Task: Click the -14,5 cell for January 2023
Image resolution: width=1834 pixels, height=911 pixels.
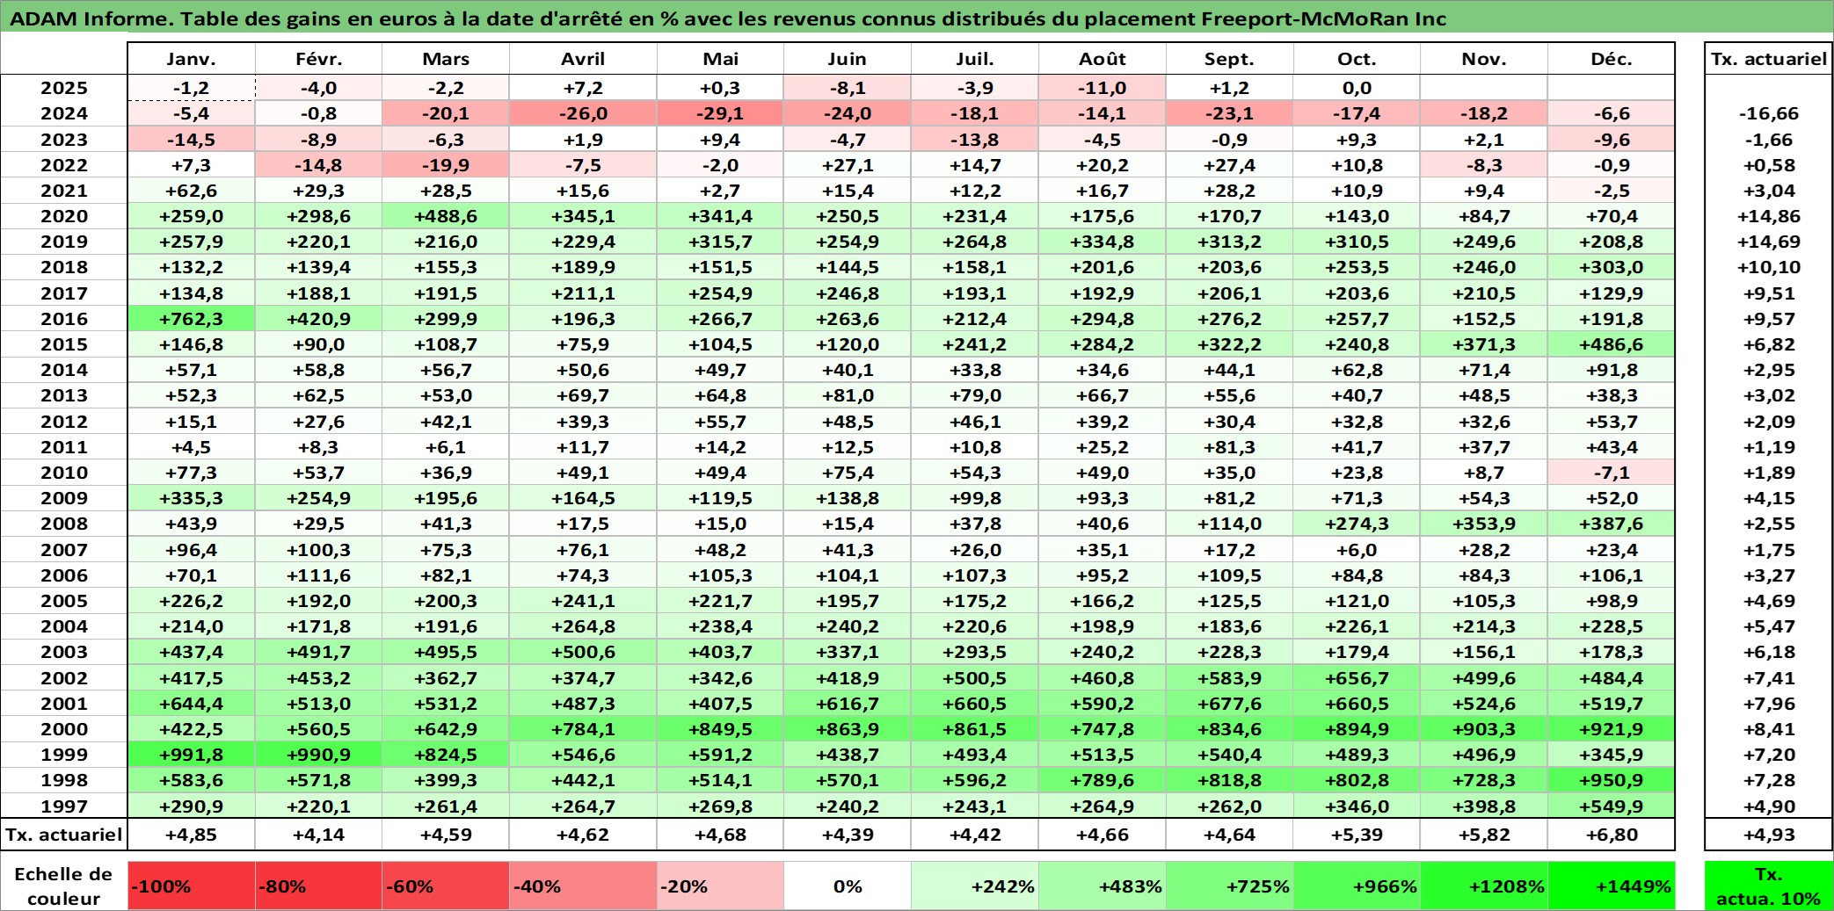Action: coord(192,140)
